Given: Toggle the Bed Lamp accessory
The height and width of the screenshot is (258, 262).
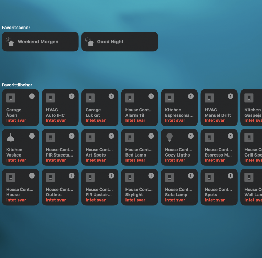Looking at the screenshot, I should click(x=139, y=147).
